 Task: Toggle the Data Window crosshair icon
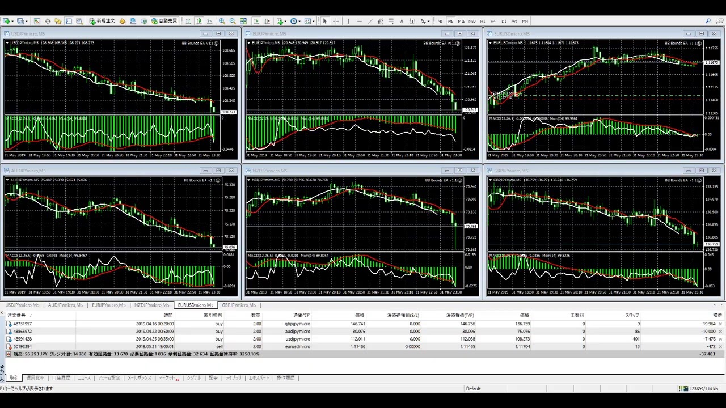pyautogui.click(x=48, y=21)
